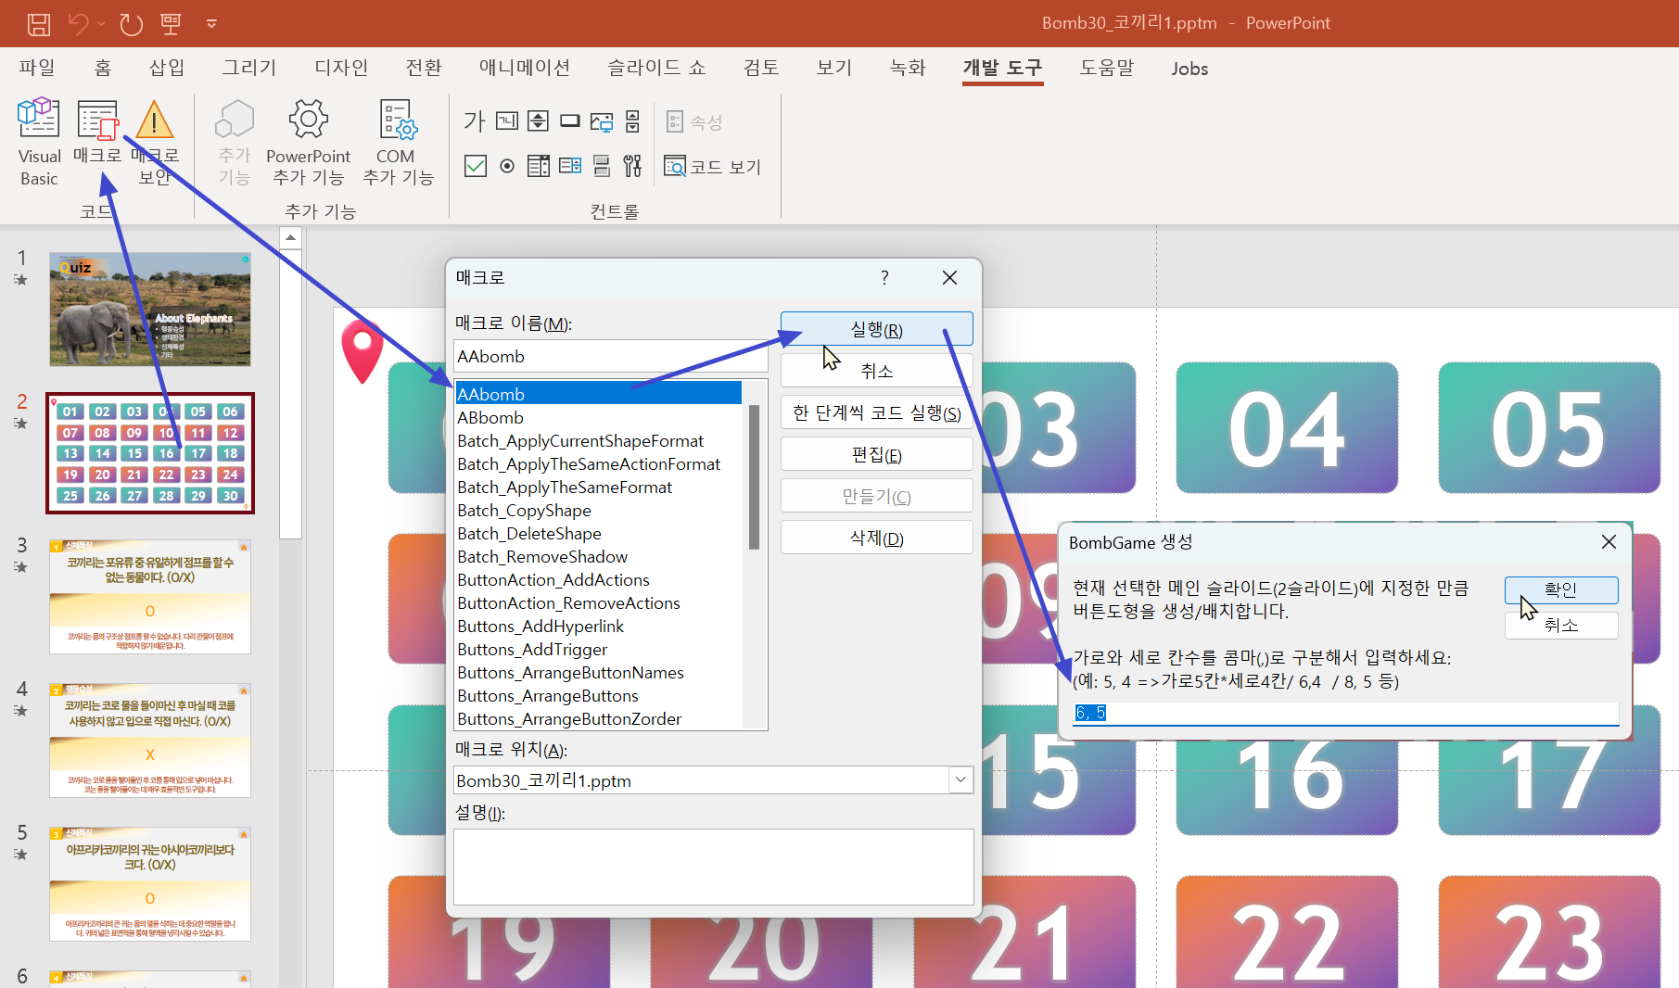This screenshot has height=988, width=1679.
Task: Insert a Command Button control
Action: click(570, 121)
